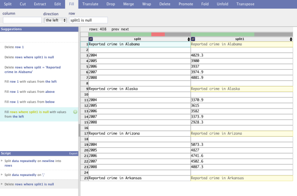The image size is (297, 196).
Task: Open the Fold tab
Action: (205, 4)
